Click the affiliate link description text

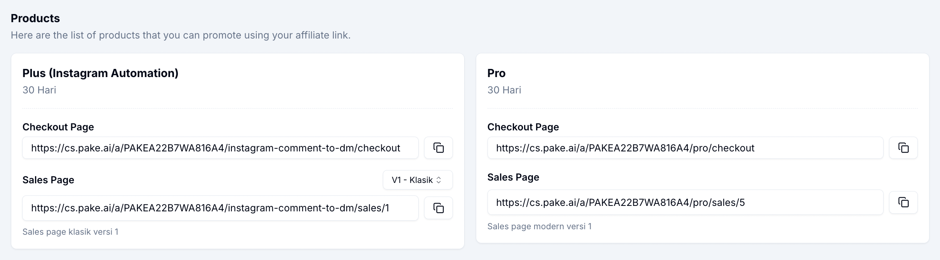tap(181, 35)
